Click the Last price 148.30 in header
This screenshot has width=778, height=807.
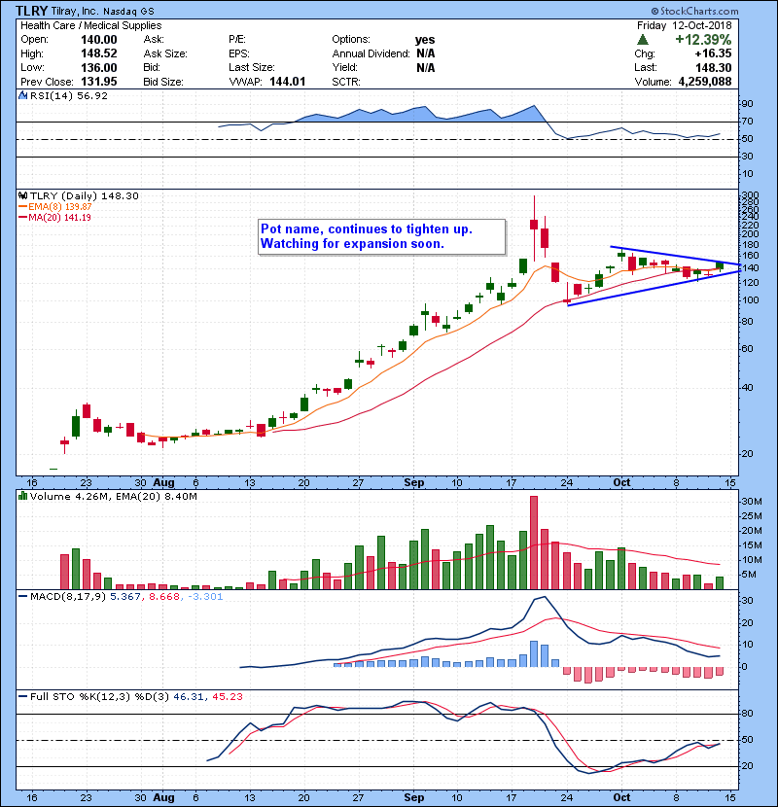[x=713, y=67]
